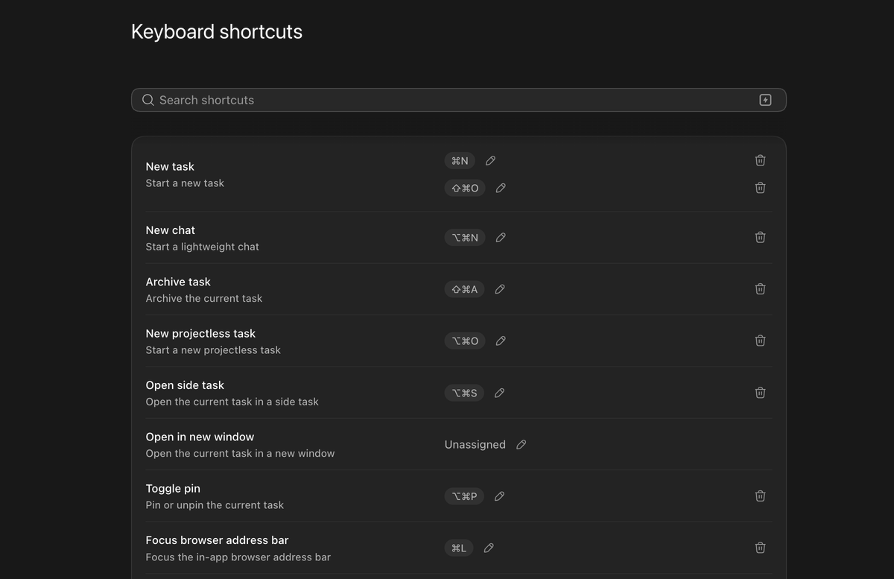
Task: Click the ⌘L key badge
Action: (459, 548)
